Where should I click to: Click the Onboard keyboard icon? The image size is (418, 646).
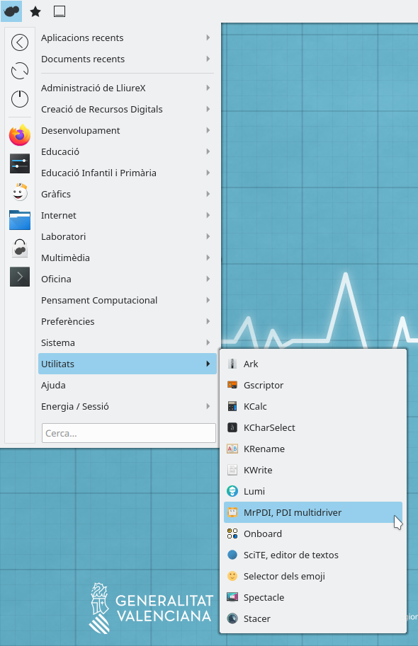pyautogui.click(x=232, y=533)
